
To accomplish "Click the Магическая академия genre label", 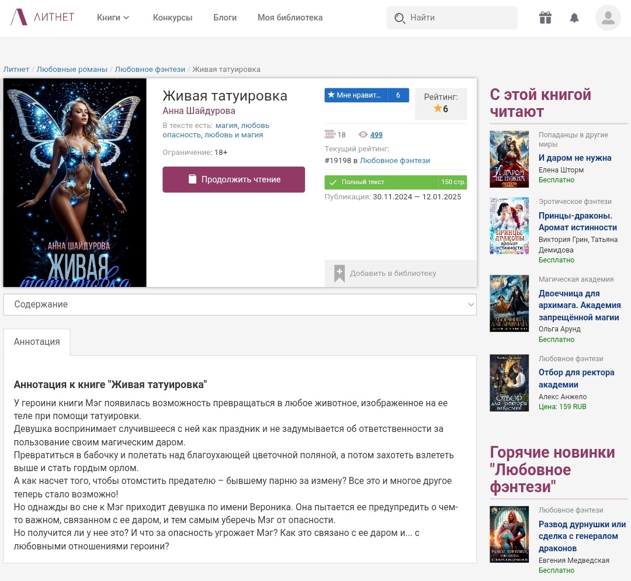I will click(x=576, y=279).
